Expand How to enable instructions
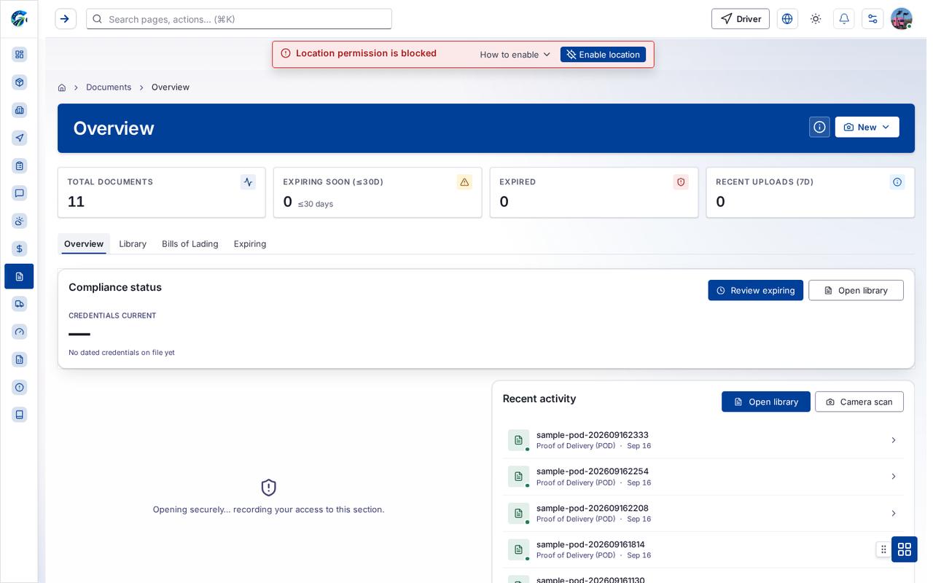Screen dimensions: 933x583 [515, 55]
